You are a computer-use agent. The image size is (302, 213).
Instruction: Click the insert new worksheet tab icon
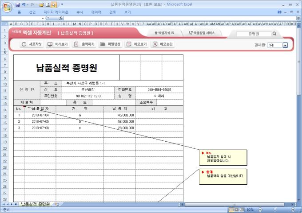57,204
